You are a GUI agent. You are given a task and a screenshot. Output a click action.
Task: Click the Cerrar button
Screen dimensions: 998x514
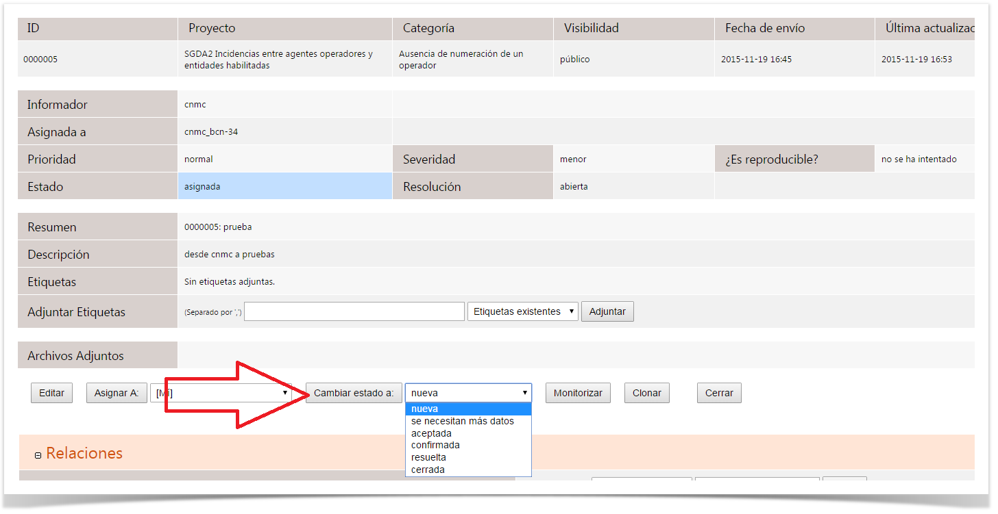pyautogui.click(x=719, y=393)
